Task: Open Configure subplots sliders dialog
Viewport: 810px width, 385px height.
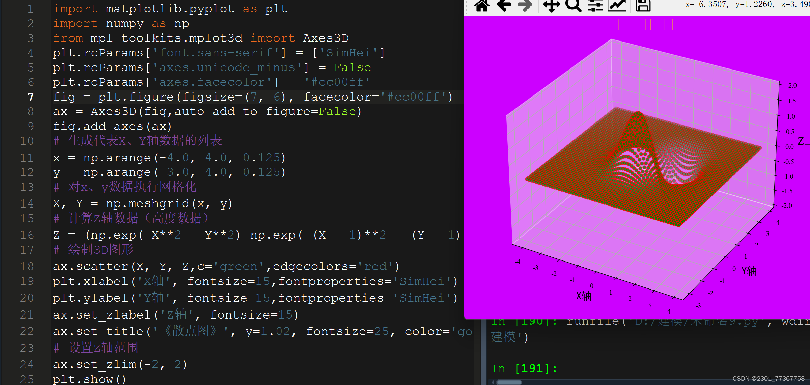Action: [595, 5]
